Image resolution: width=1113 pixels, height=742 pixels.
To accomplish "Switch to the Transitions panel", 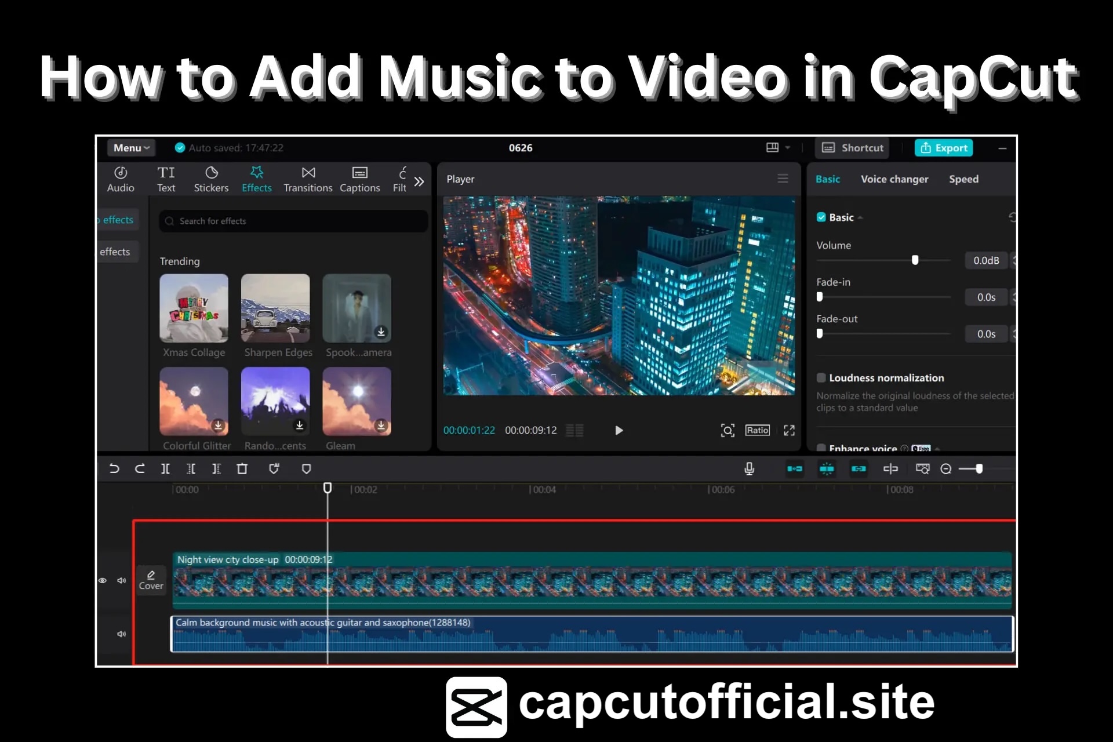I will click(x=308, y=179).
